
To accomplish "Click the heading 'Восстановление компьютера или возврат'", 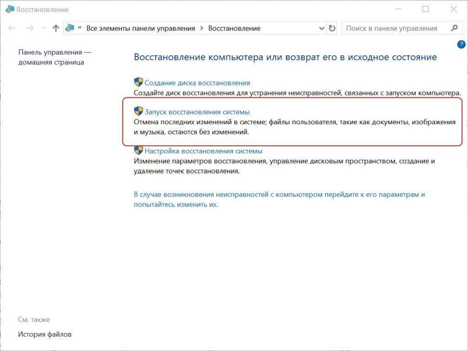I will pyautogui.click(x=285, y=57).
